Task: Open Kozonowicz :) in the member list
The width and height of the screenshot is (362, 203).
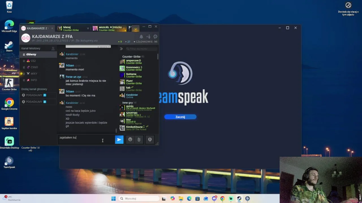Action: pyautogui.click(x=138, y=69)
